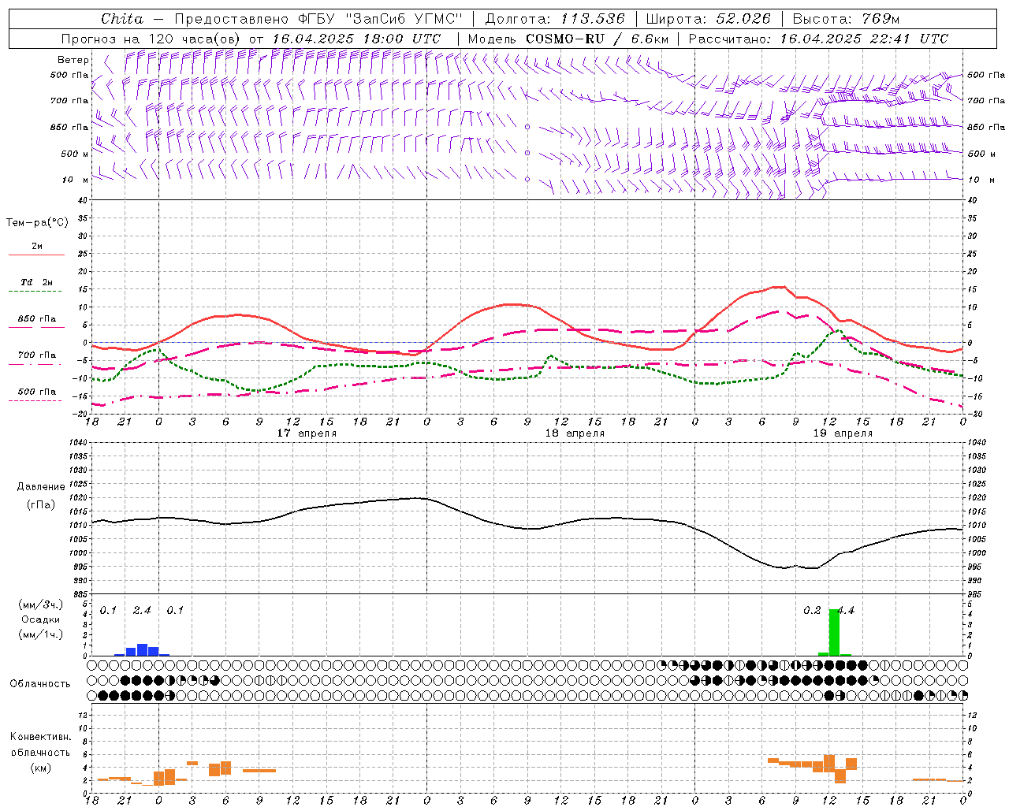Click the "Широта: 52.026" header value
Screen dimensions: 1009x807
[709, 19]
